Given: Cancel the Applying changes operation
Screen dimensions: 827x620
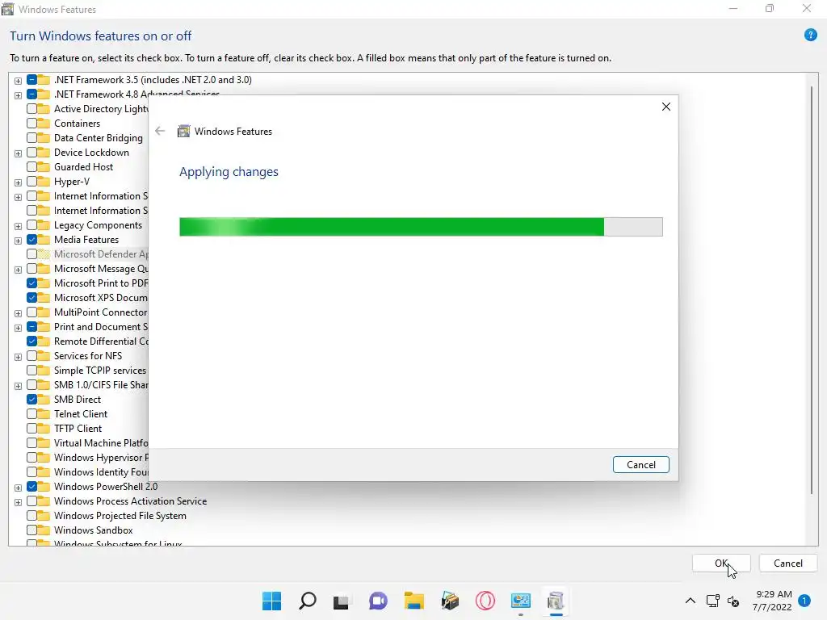Looking at the screenshot, I should coord(640,464).
